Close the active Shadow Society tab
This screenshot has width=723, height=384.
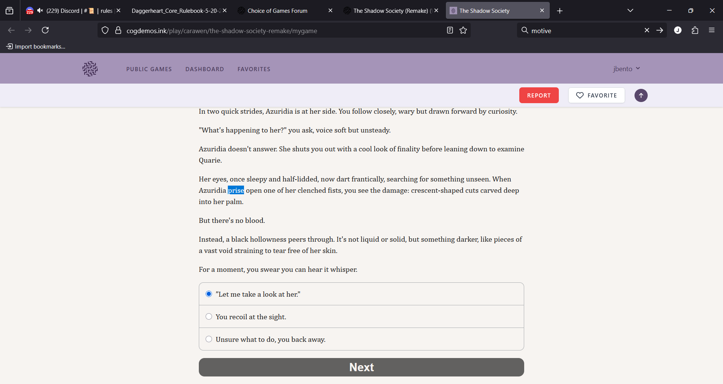[542, 11]
